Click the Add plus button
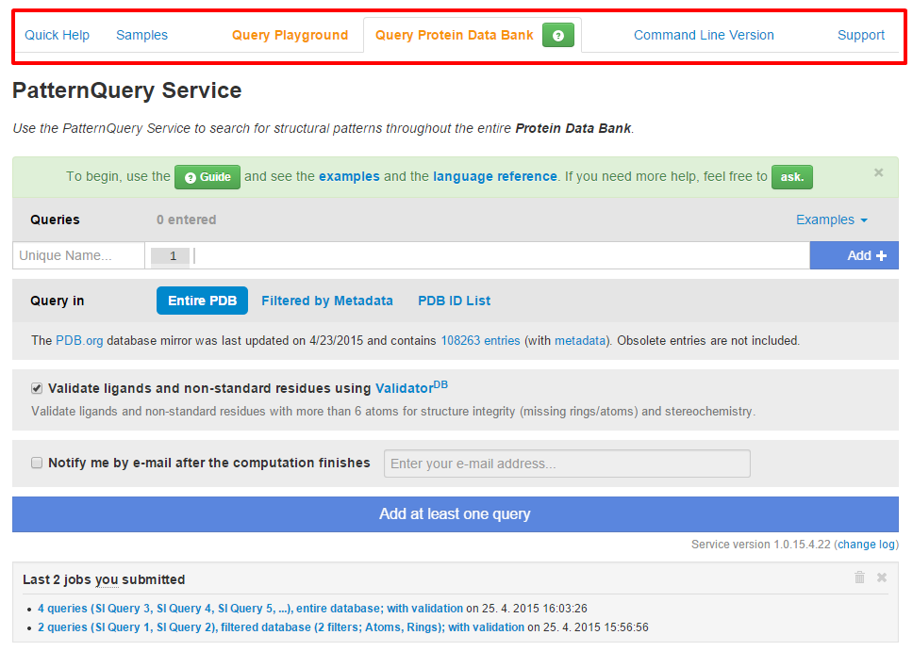913x651 pixels. [855, 255]
